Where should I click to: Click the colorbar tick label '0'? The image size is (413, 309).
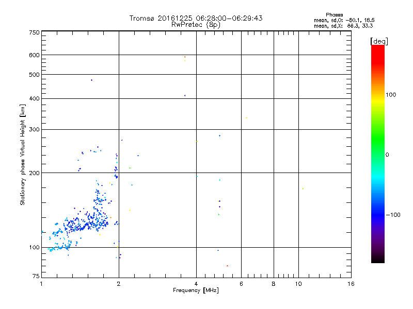[387, 155]
